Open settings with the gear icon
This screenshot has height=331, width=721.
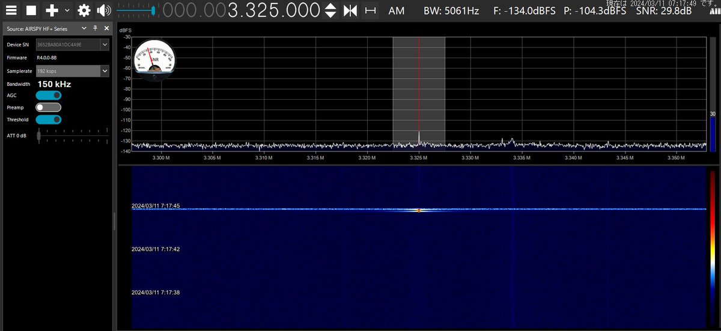[x=84, y=10]
